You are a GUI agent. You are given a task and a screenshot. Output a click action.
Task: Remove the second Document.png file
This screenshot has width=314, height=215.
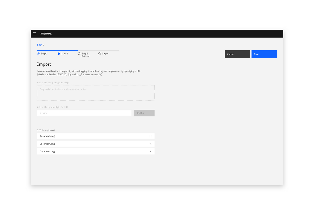pyautogui.click(x=150, y=144)
